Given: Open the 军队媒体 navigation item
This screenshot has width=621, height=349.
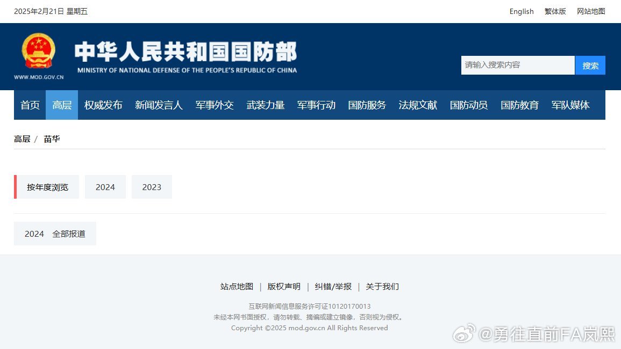Looking at the screenshot, I should pyautogui.click(x=570, y=105).
